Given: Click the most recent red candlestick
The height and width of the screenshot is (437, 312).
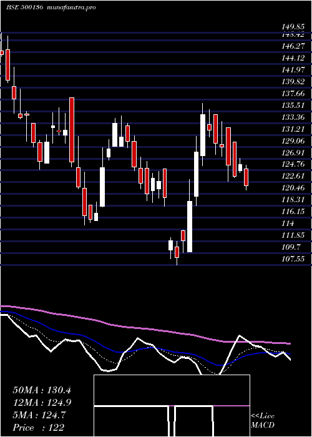Looking at the screenshot, I should pyautogui.click(x=246, y=177).
